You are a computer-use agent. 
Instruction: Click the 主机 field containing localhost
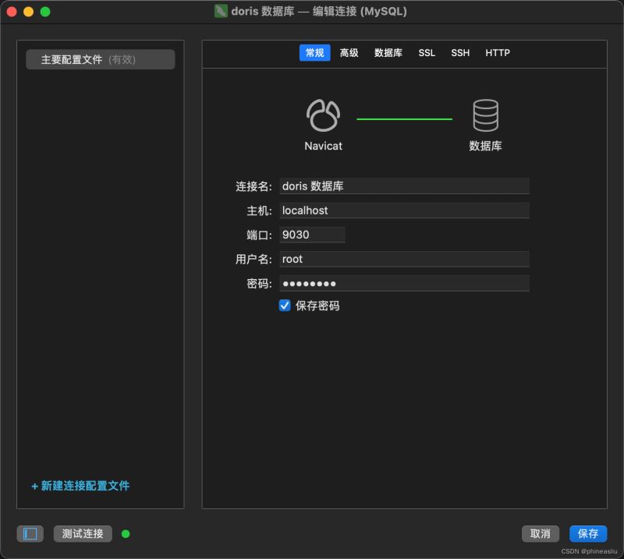404,210
